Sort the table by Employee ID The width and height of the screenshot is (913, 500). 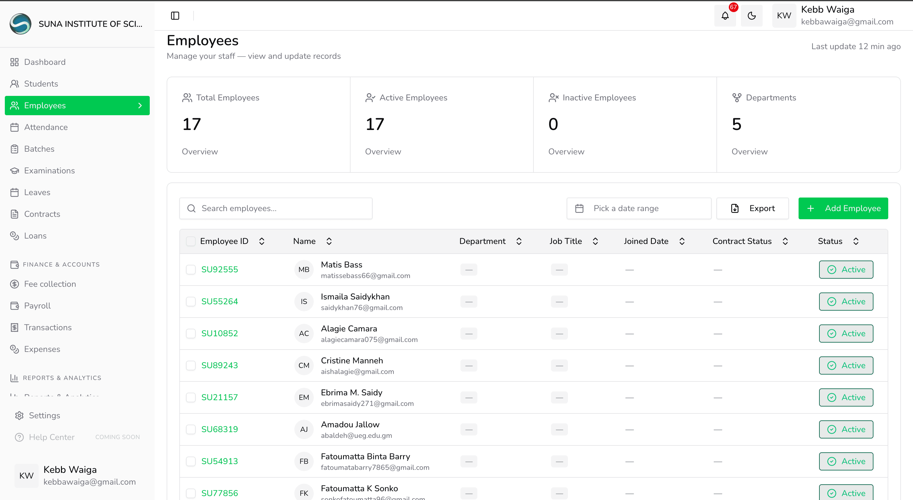261,241
